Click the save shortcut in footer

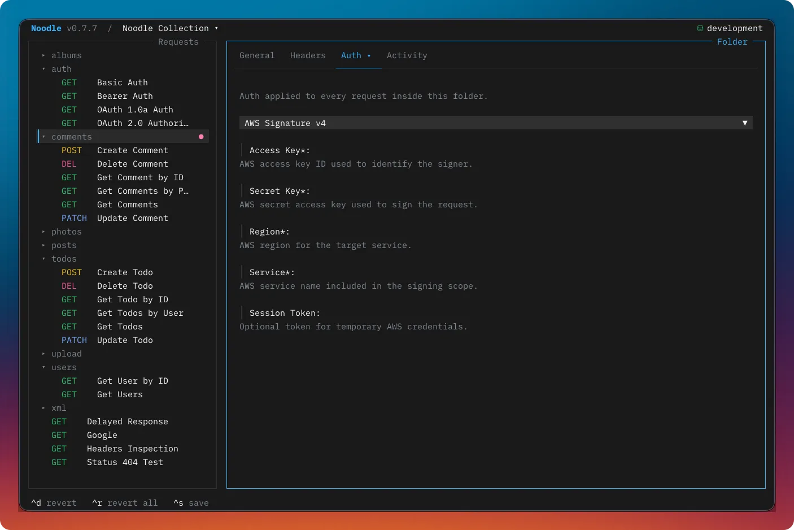pyautogui.click(x=191, y=503)
